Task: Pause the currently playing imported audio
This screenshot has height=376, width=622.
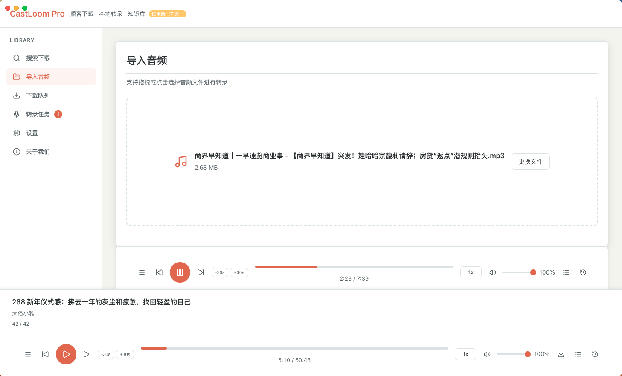Action: (180, 272)
